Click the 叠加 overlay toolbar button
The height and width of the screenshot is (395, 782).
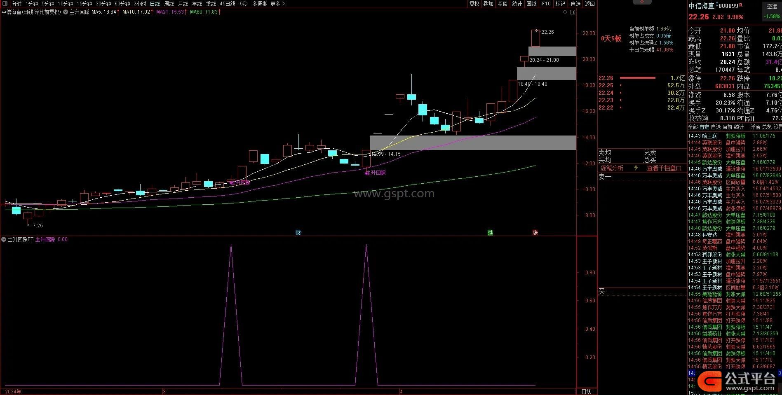click(x=488, y=4)
